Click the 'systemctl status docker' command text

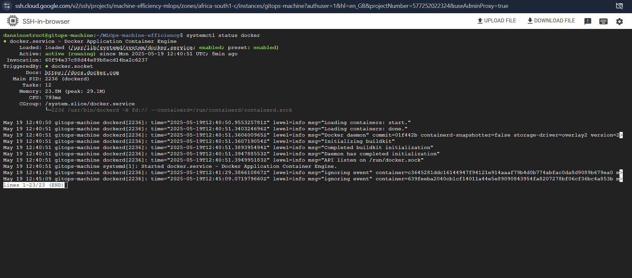coord(223,35)
